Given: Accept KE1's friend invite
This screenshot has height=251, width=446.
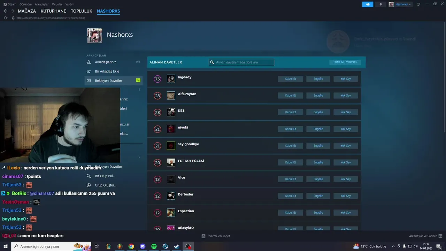Looking at the screenshot, I should [291, 112].
